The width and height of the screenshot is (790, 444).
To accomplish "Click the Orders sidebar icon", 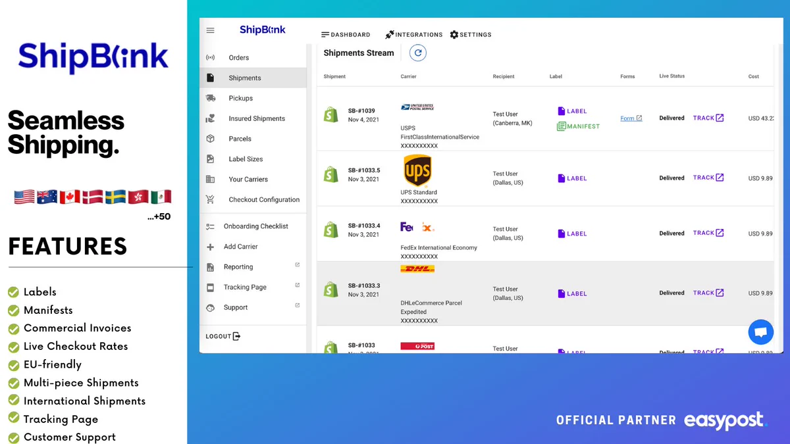I will pyautogui.click(x=211, y=58).
